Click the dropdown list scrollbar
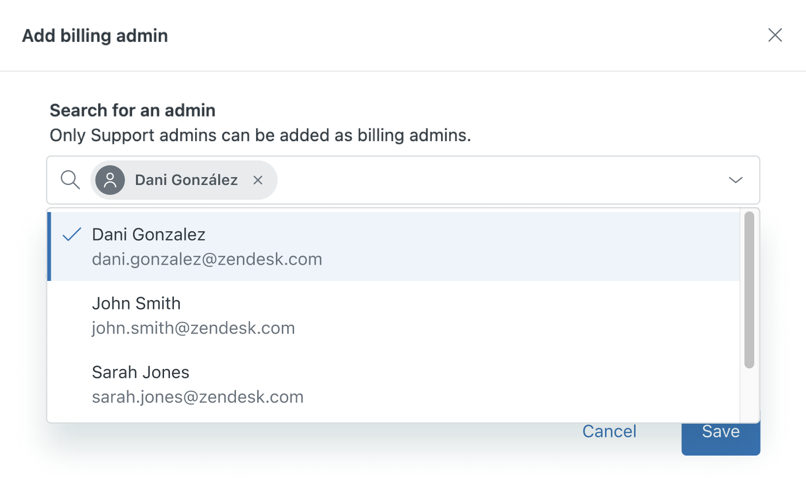This screenshot has height=491, width=806. 749,290
